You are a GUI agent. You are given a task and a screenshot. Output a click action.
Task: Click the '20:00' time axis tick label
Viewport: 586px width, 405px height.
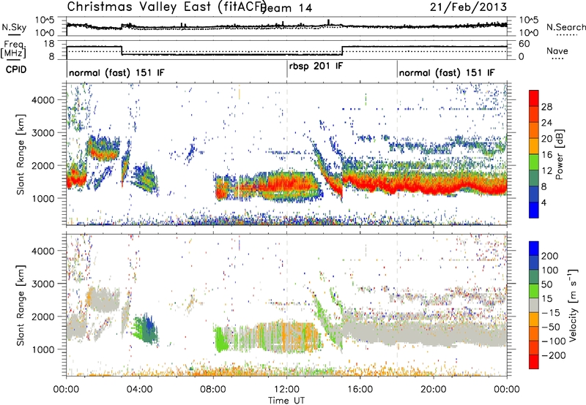point(434,390)
